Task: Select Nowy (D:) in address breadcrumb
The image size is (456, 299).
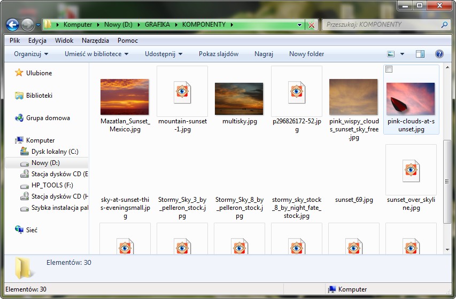Action: (x=118, y=25)
